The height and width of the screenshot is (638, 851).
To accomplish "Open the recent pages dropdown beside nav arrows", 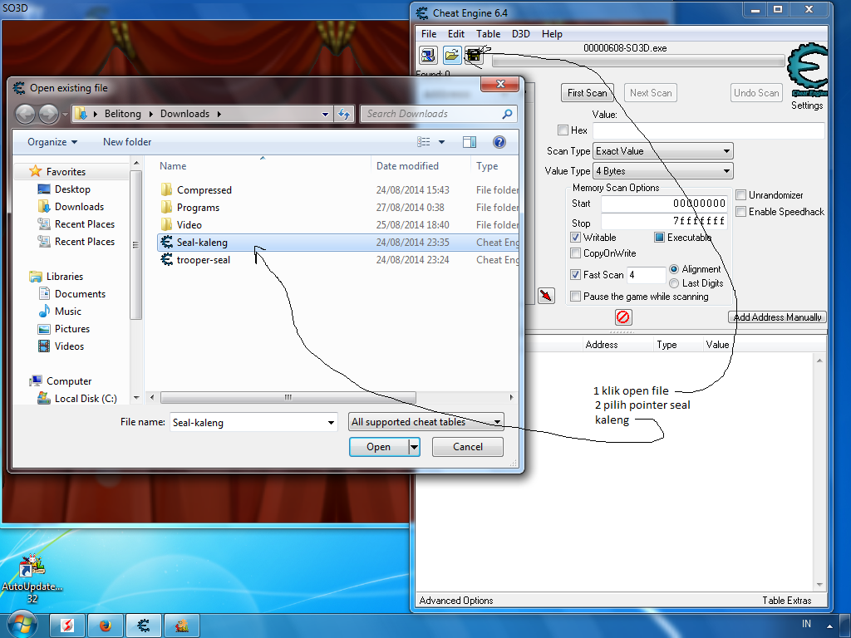I will [65, 114].
